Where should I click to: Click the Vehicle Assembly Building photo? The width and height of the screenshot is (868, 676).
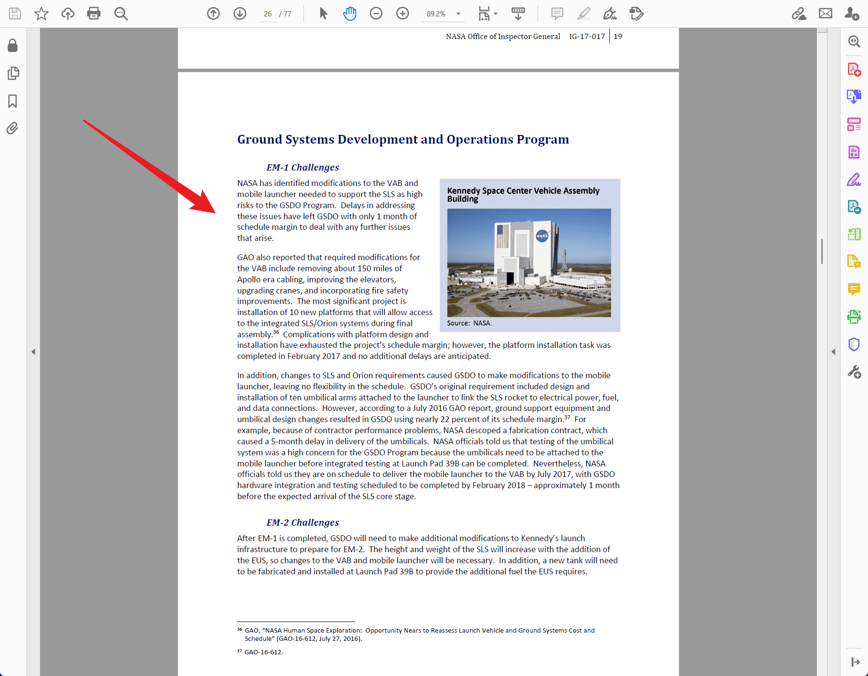click(x=529, y=263)
